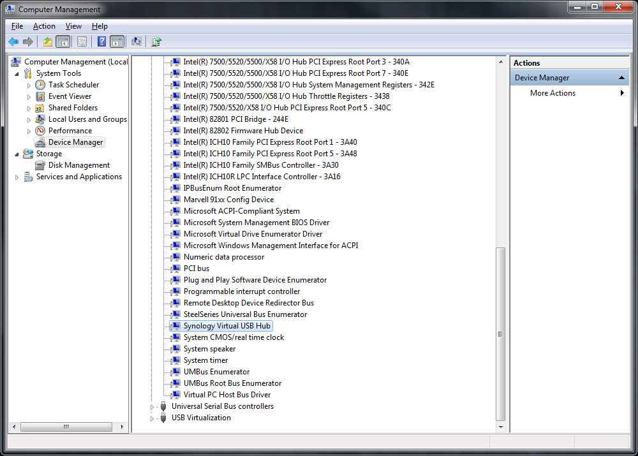638x456 pixels.
Task: Click the Universal Serial Bus controllers USB icon
Action: click(163, 406)
